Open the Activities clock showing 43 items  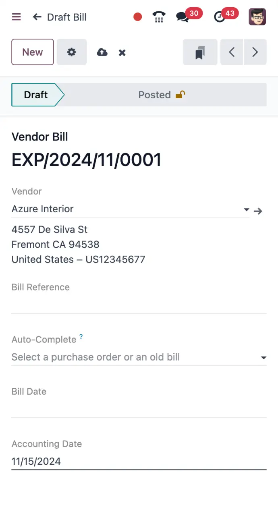click(219, 17)
